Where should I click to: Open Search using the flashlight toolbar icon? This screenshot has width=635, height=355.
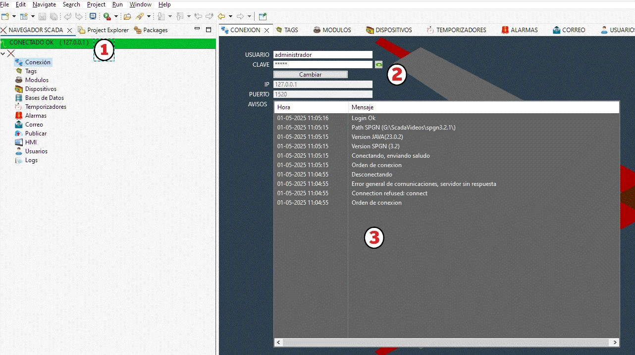(x=139, y=16)
